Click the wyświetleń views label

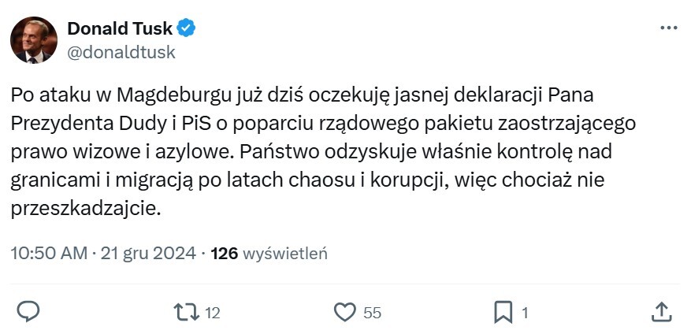(285, 254)
